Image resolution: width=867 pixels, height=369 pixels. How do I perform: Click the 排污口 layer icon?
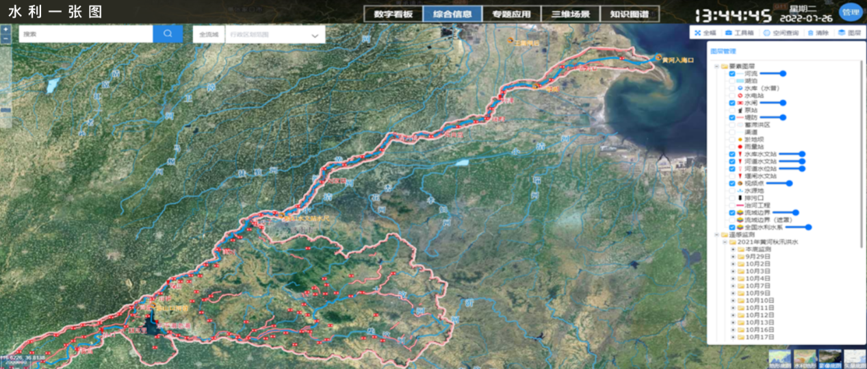tap(740, 198)
